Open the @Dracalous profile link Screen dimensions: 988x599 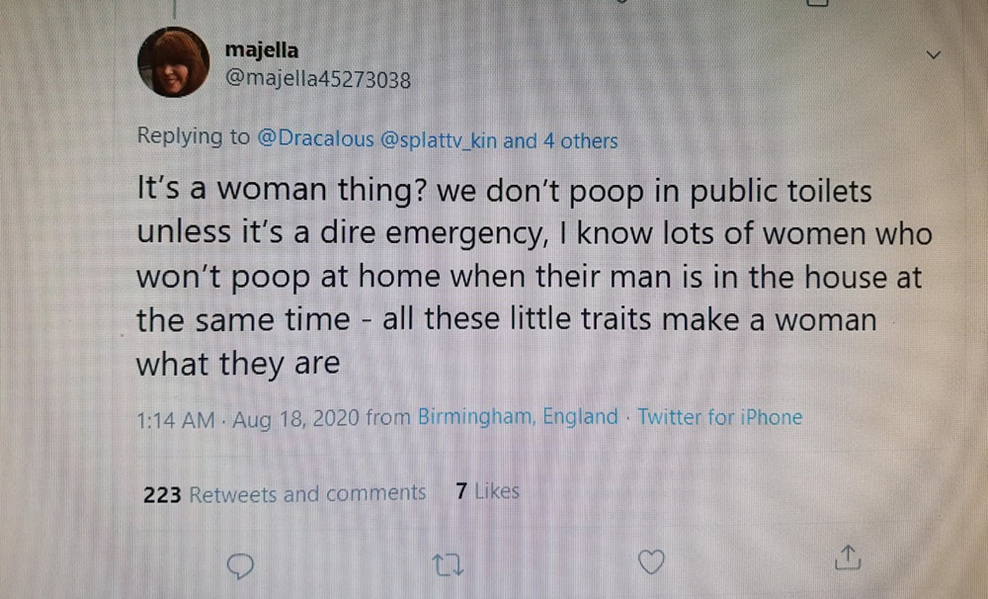[x=315, y=139]
